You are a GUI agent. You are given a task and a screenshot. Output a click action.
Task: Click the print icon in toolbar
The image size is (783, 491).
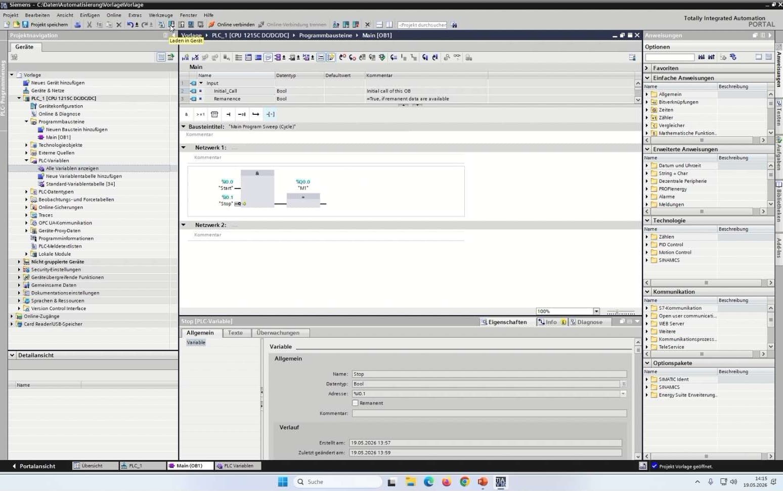click(x=77, y=24)
